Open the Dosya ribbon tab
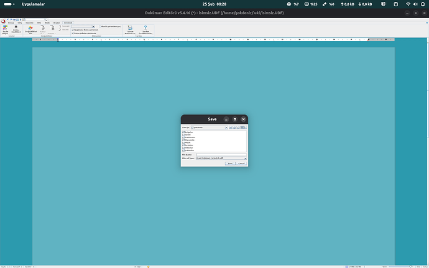The image size is (429, 268). 9,22
